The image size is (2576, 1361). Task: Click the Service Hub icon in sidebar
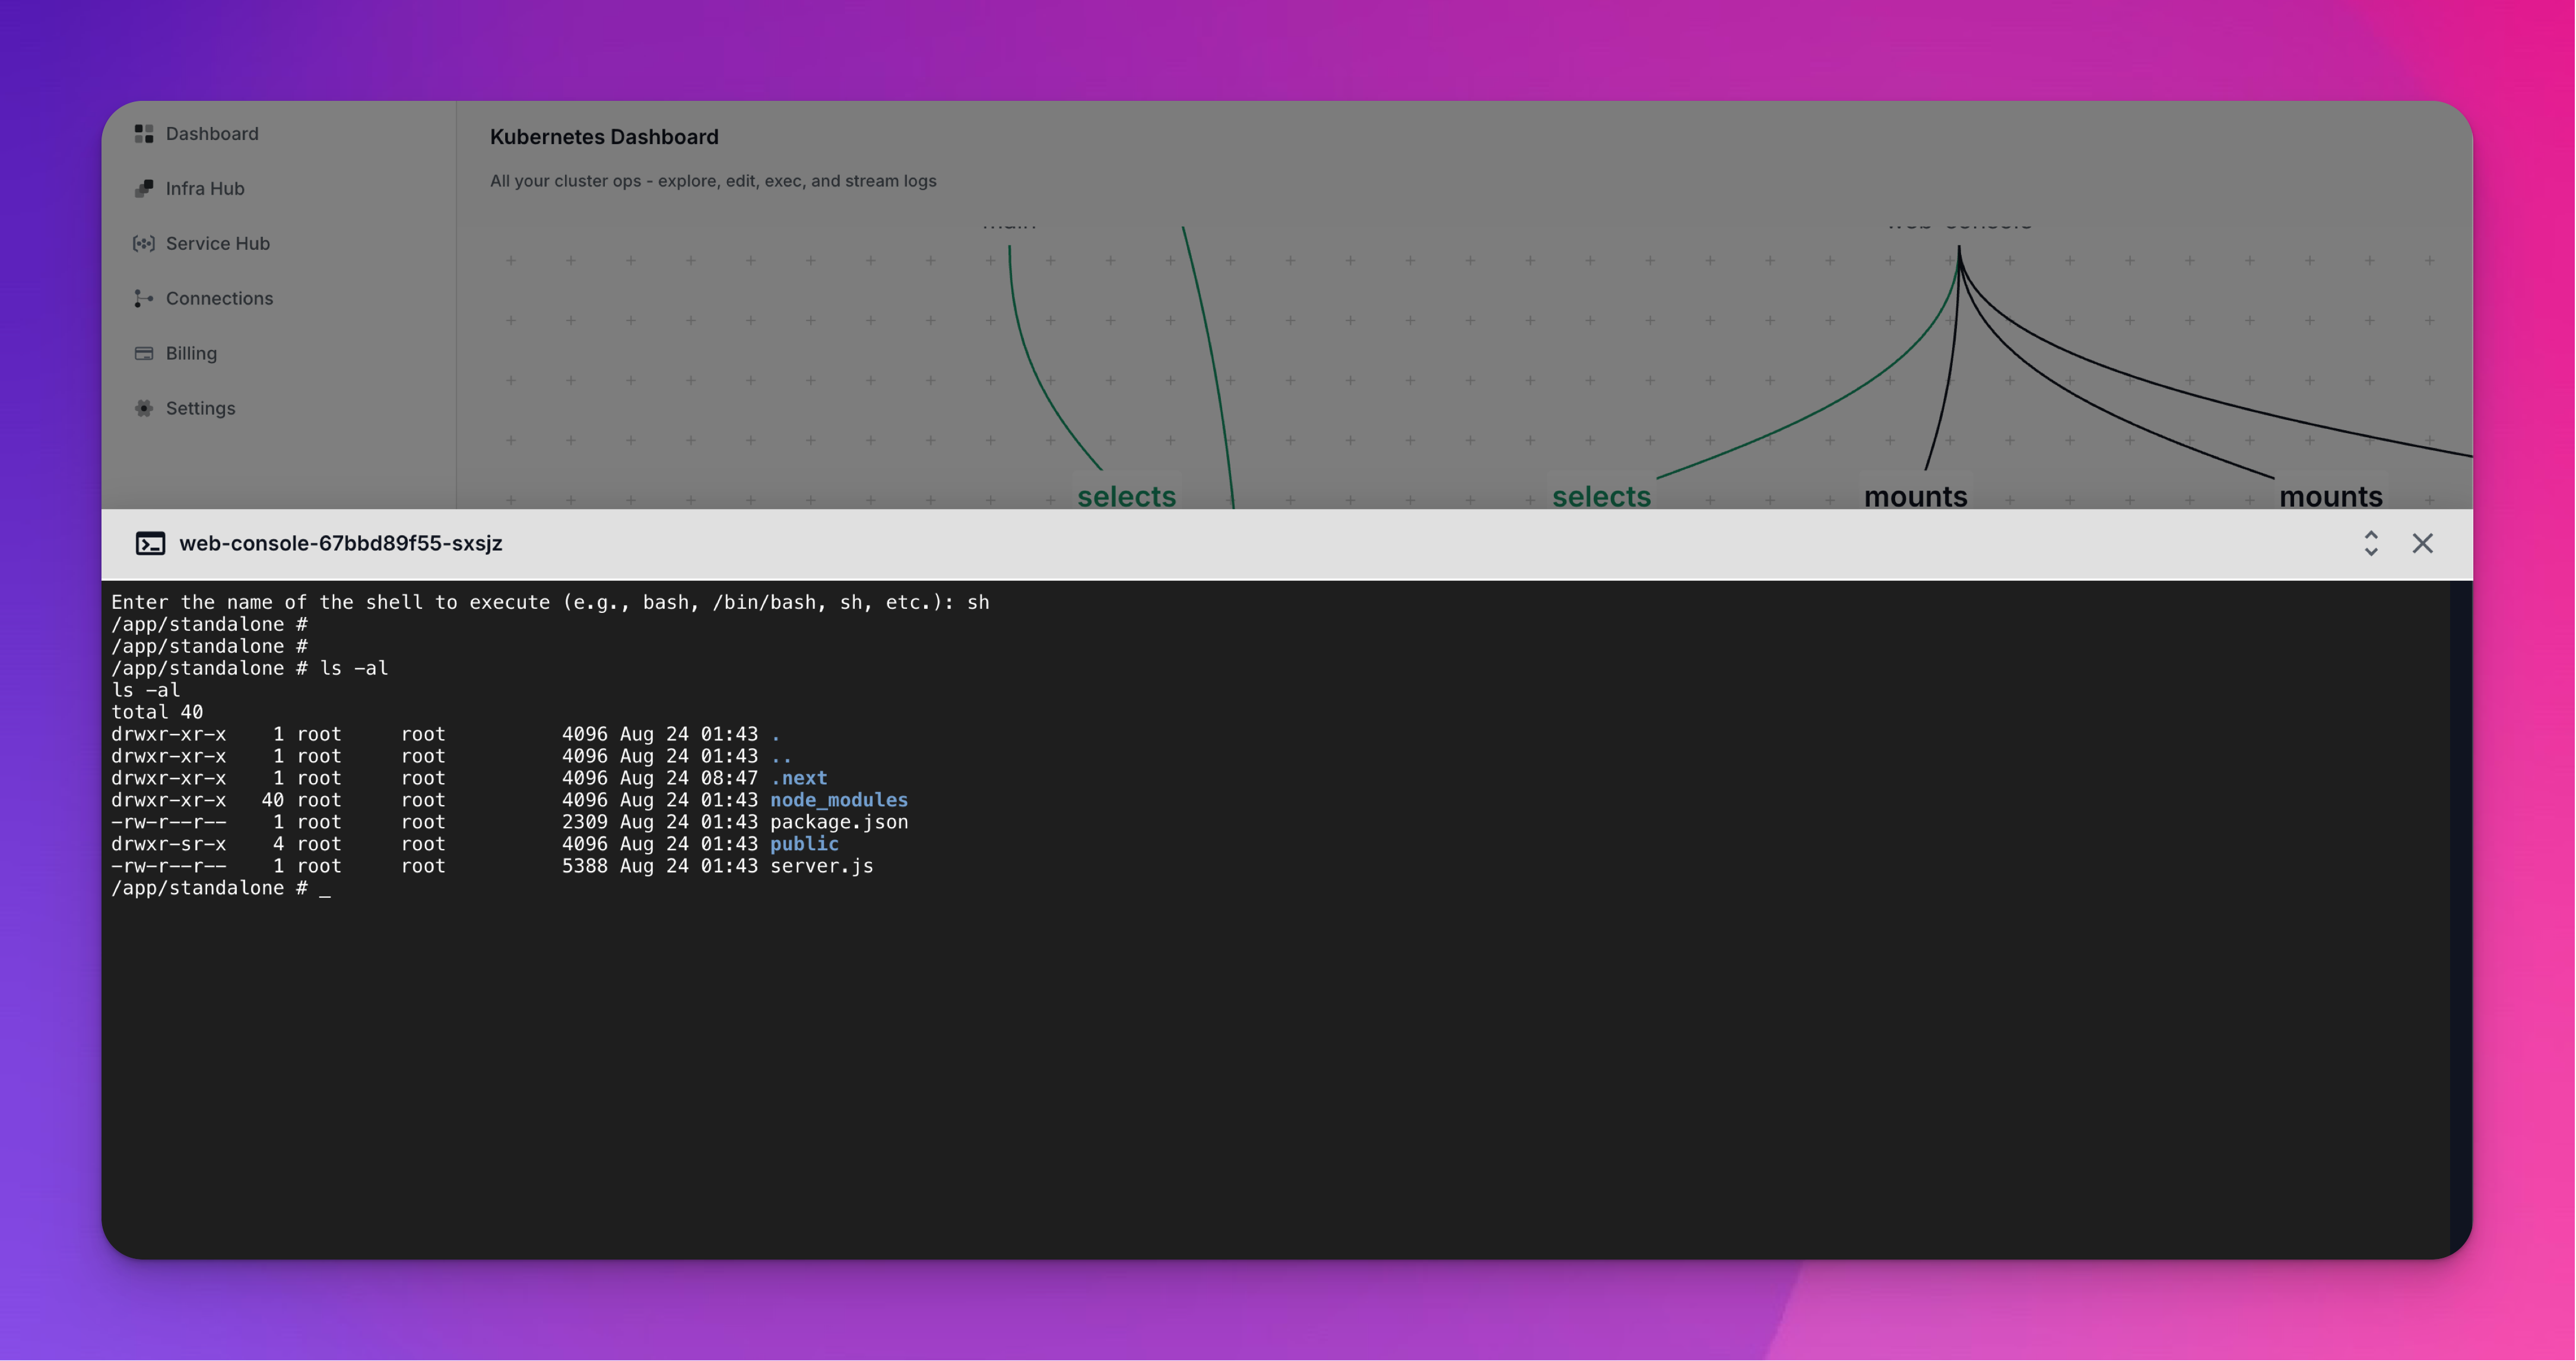(144, 244)
